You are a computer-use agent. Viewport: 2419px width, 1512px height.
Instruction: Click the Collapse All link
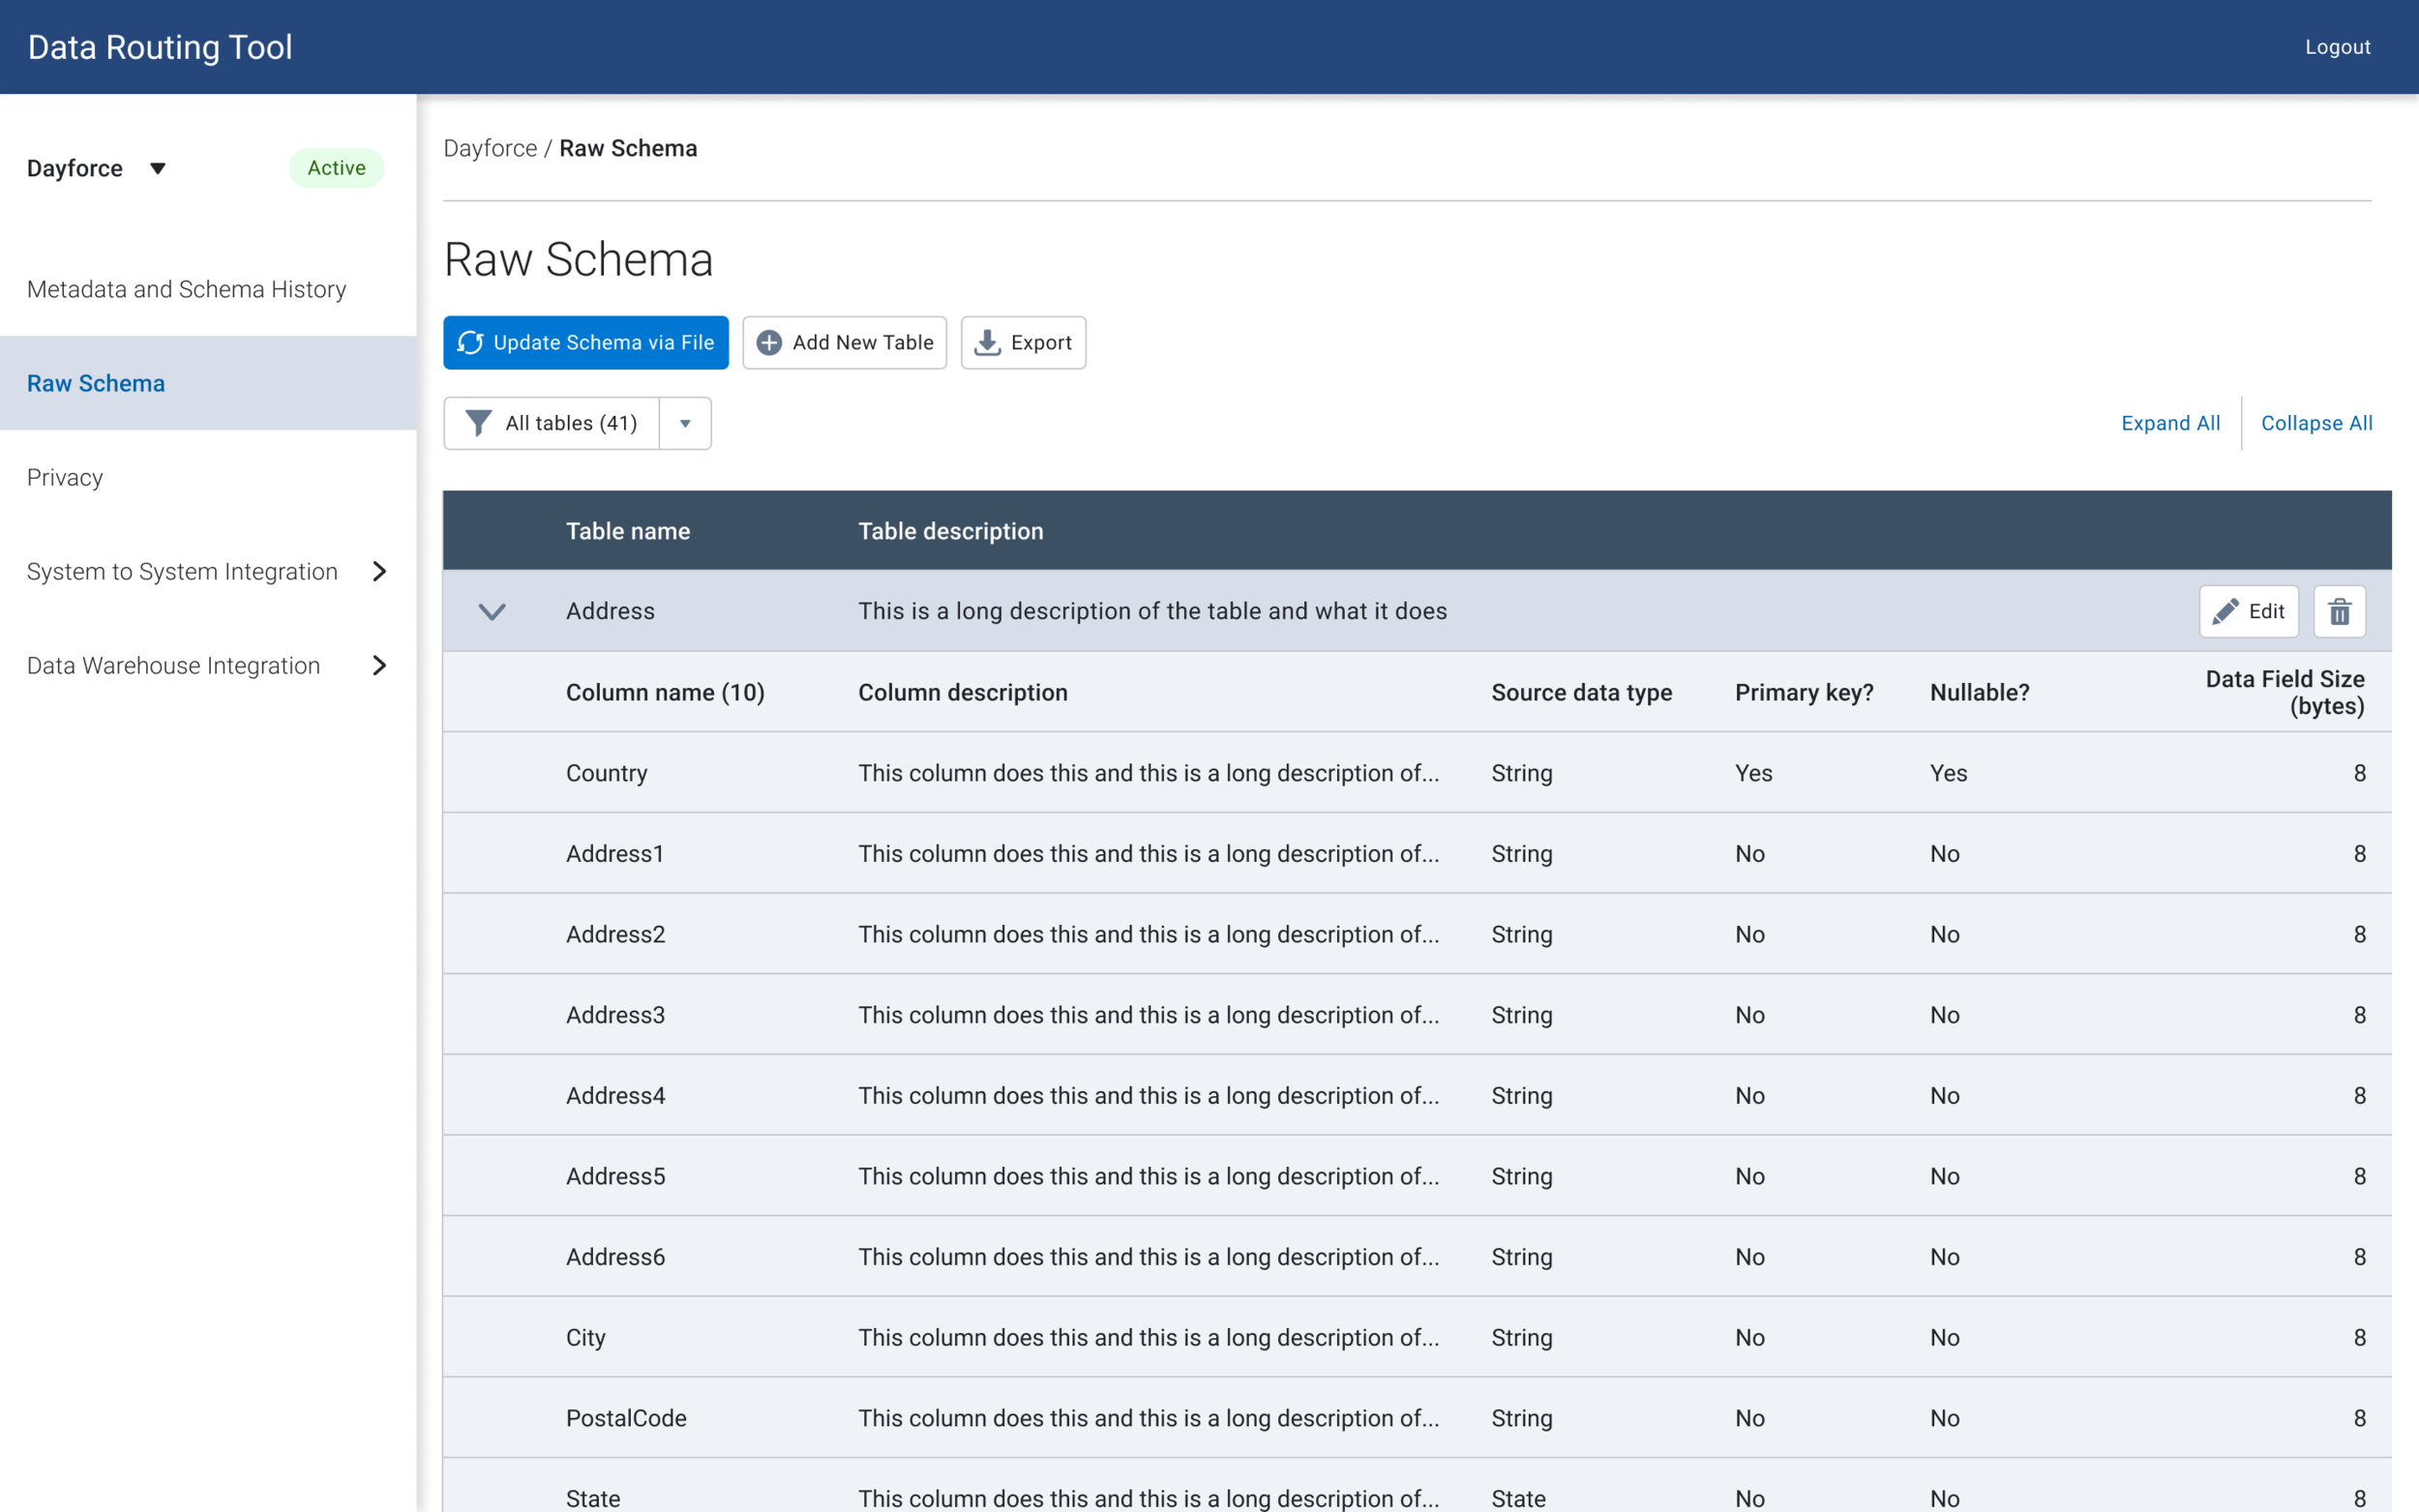tap(2316, 423)
